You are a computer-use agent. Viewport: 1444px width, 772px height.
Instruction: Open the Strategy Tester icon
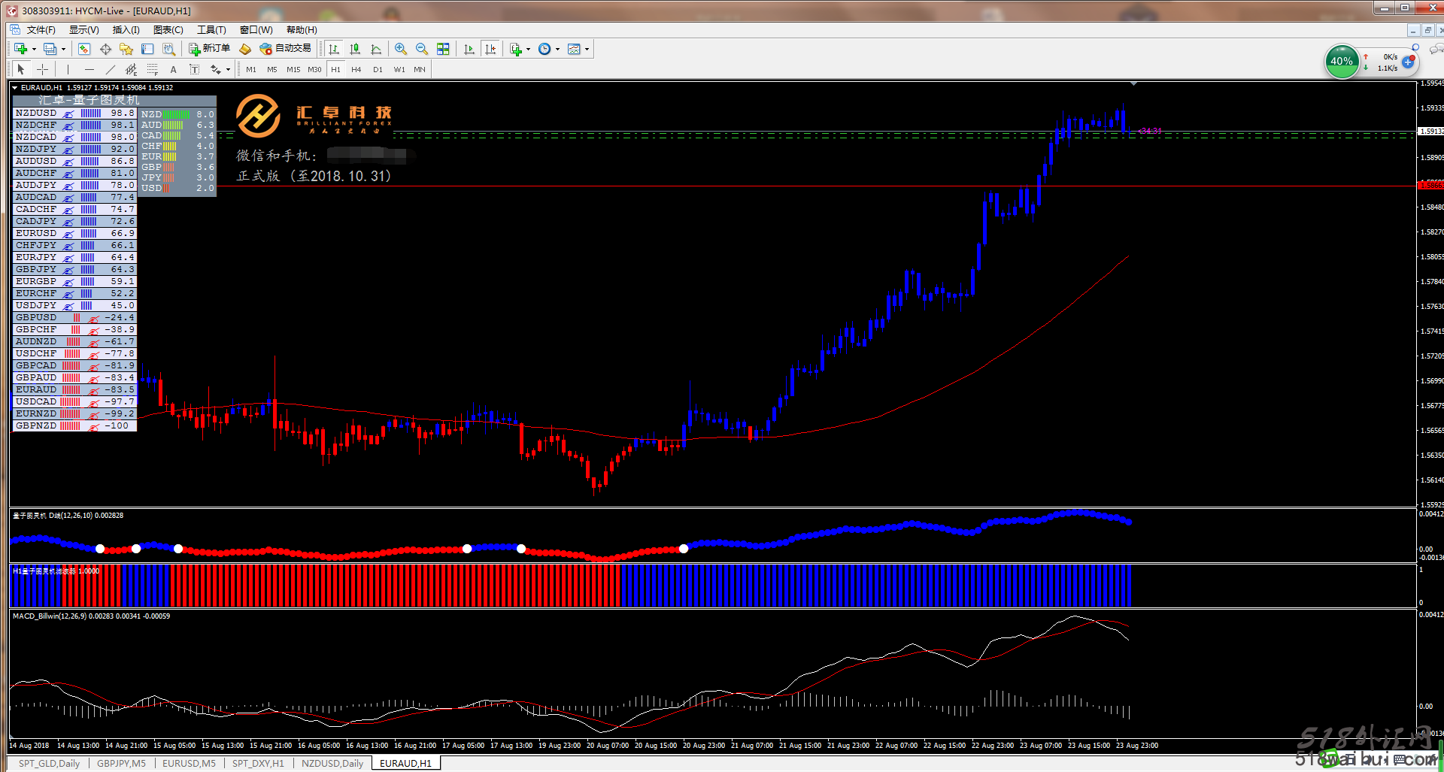point(169,49)
